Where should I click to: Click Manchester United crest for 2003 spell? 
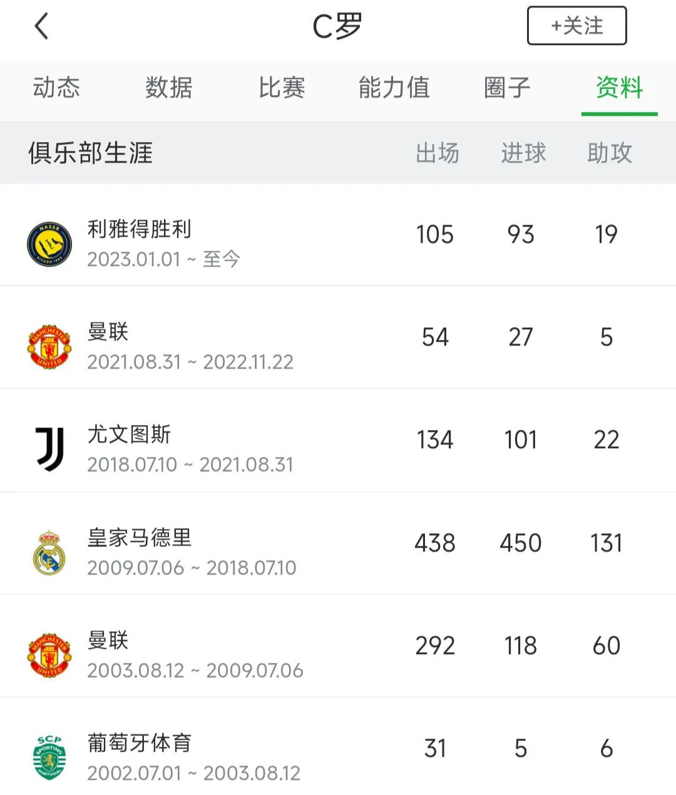coord(49,655)
